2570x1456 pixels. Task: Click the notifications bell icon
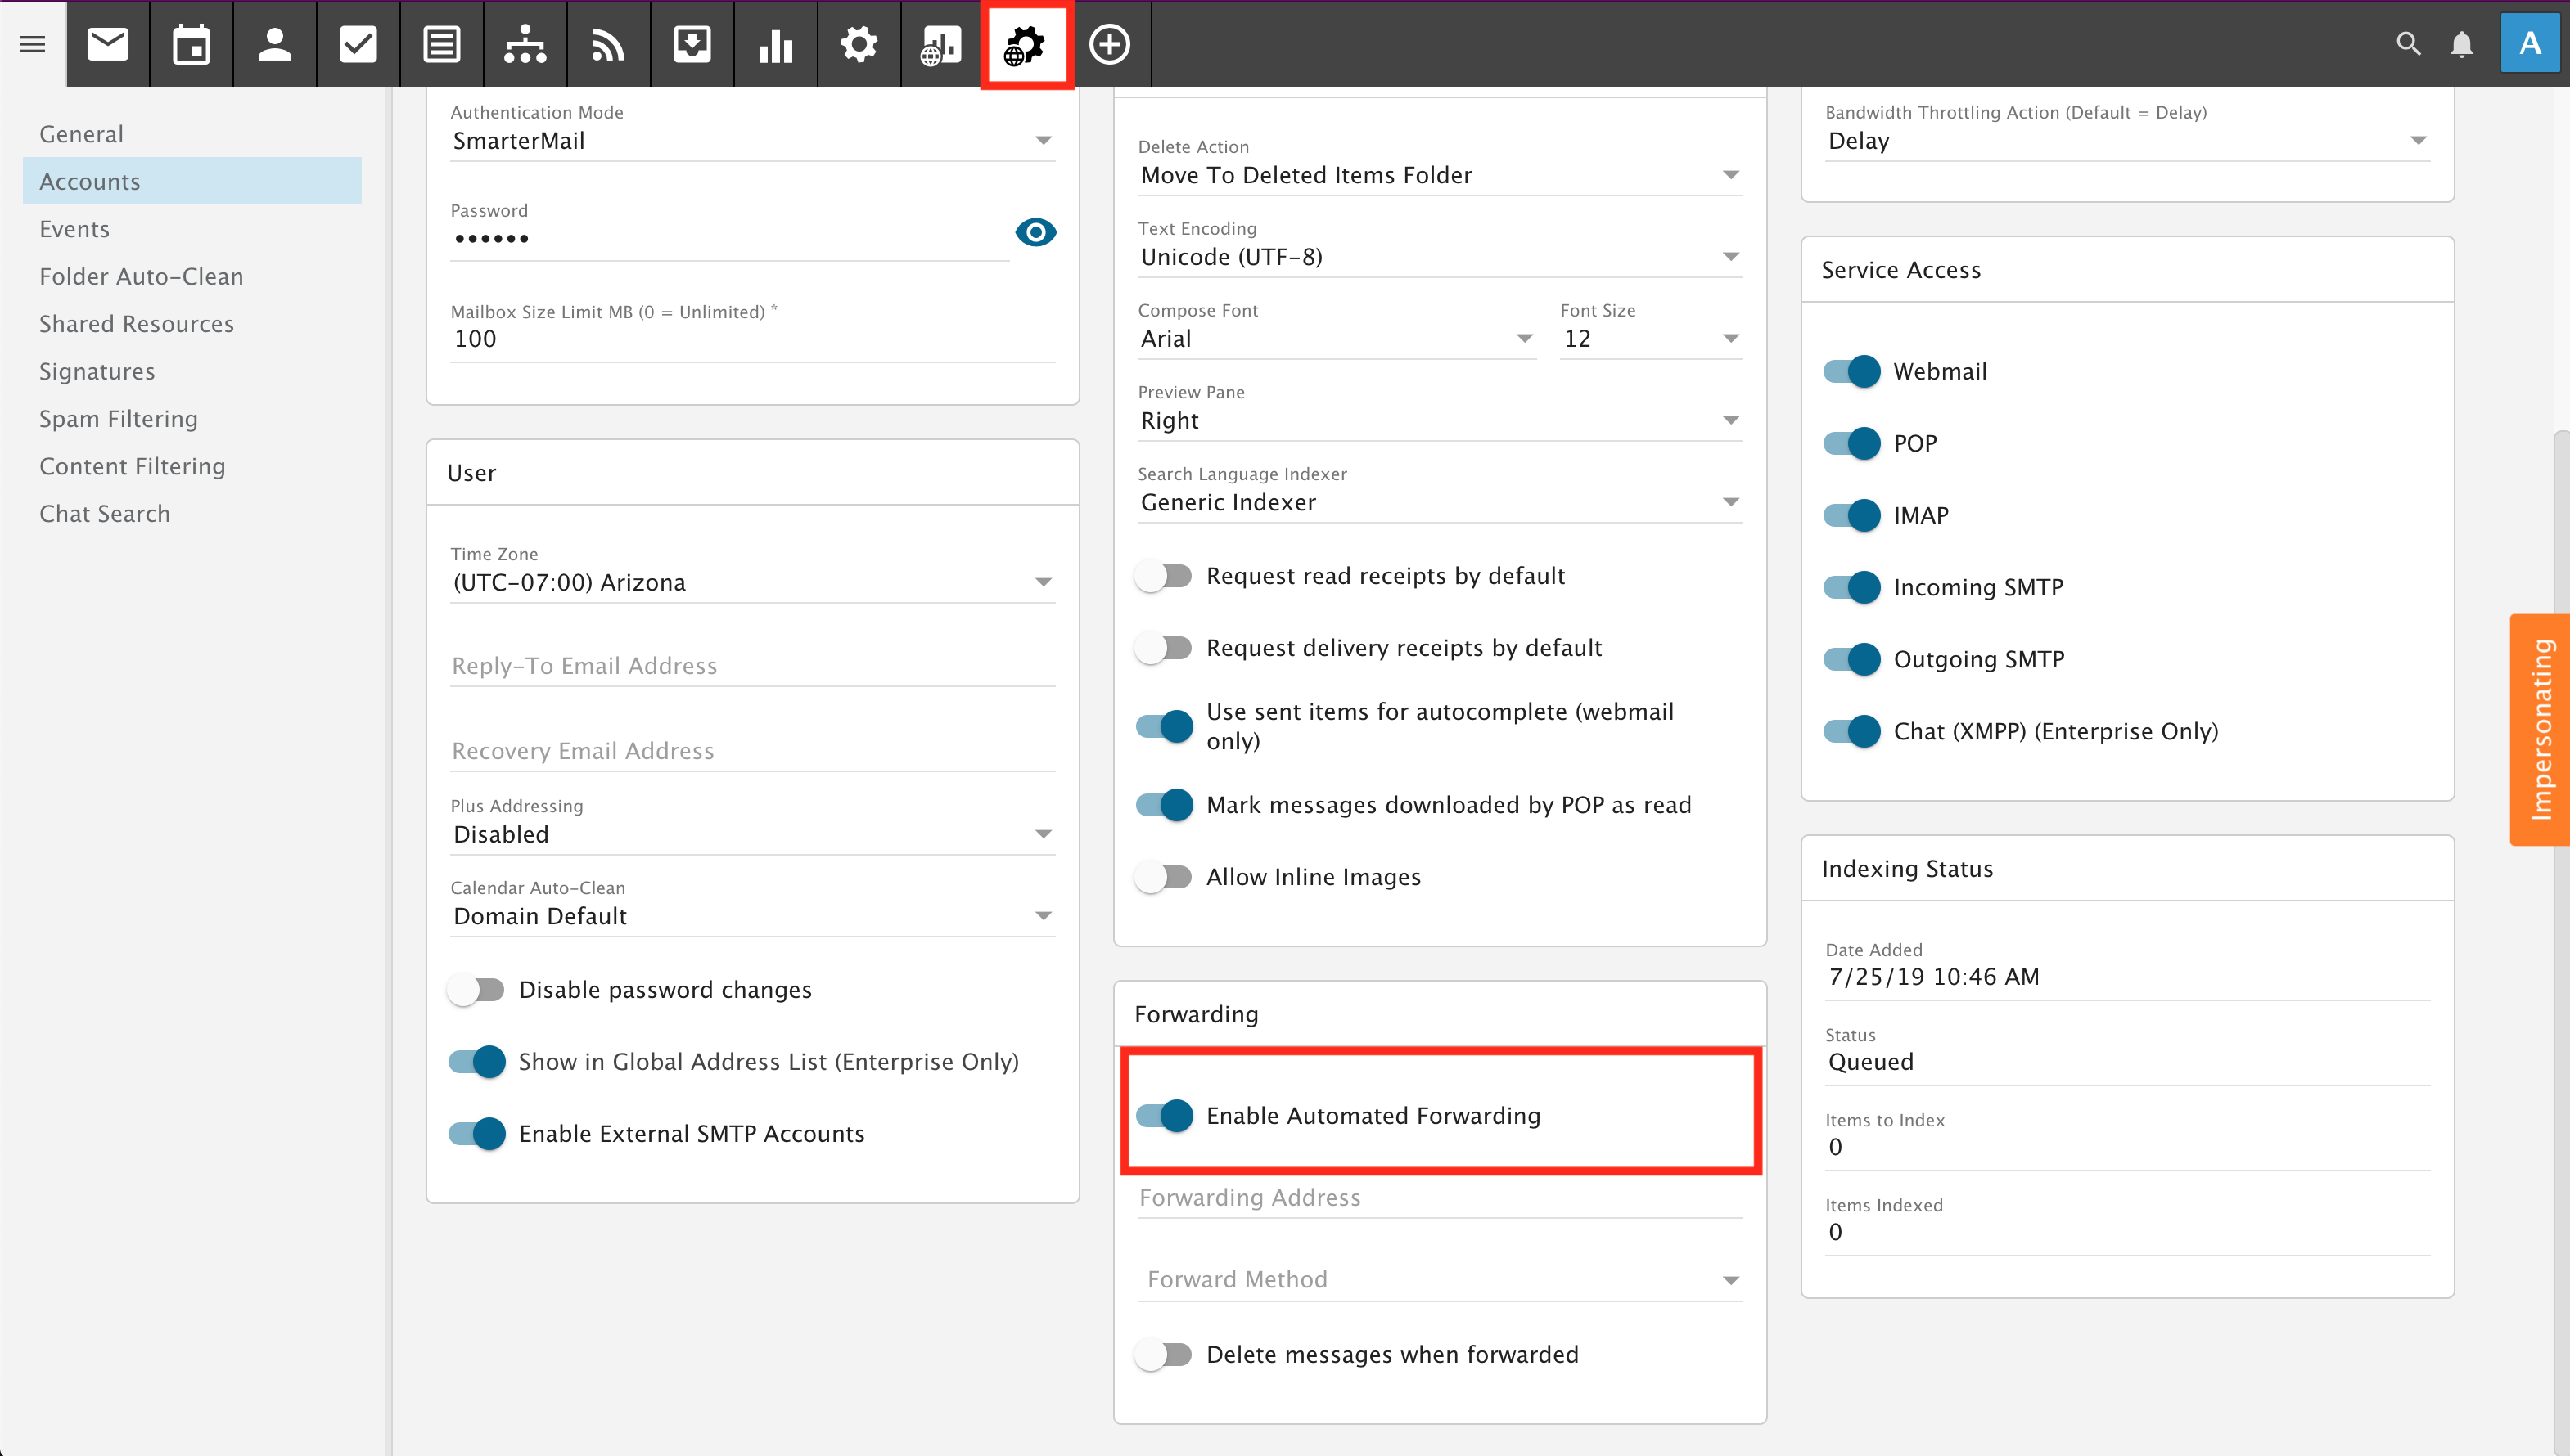click(2462, 44)
